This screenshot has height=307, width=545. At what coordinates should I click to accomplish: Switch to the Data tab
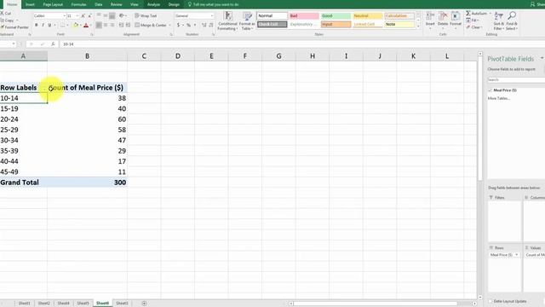point(99,4)
